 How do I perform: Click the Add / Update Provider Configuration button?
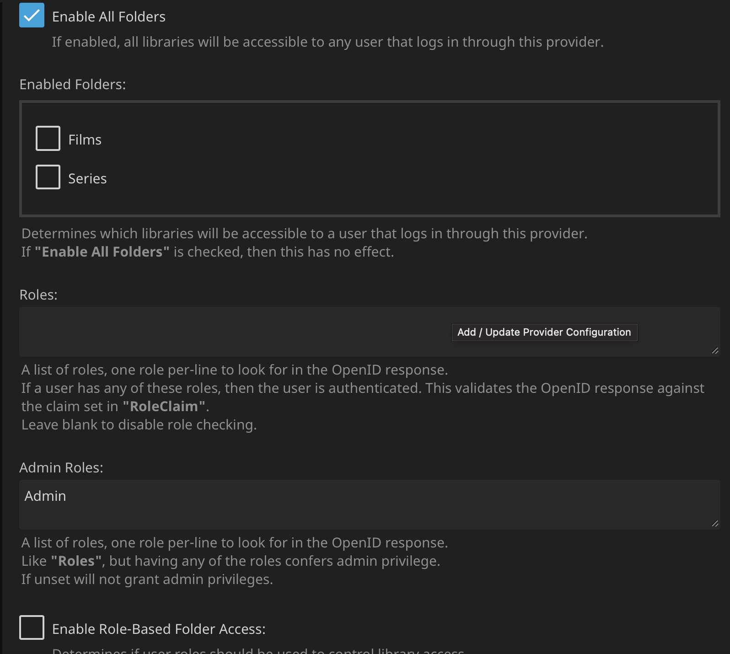click(x=544, y=332)
